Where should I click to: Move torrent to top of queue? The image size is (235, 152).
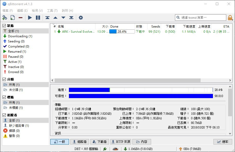point(47,18)
